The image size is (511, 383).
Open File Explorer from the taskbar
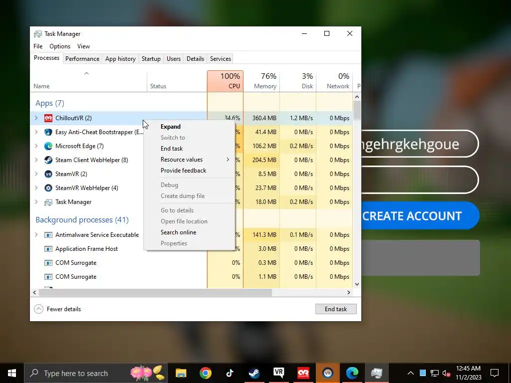[181, 373]
